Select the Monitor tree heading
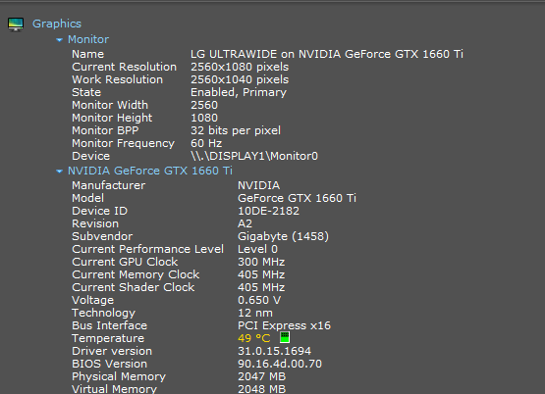Viewport: 545px width, 394px height. (88, 39)
